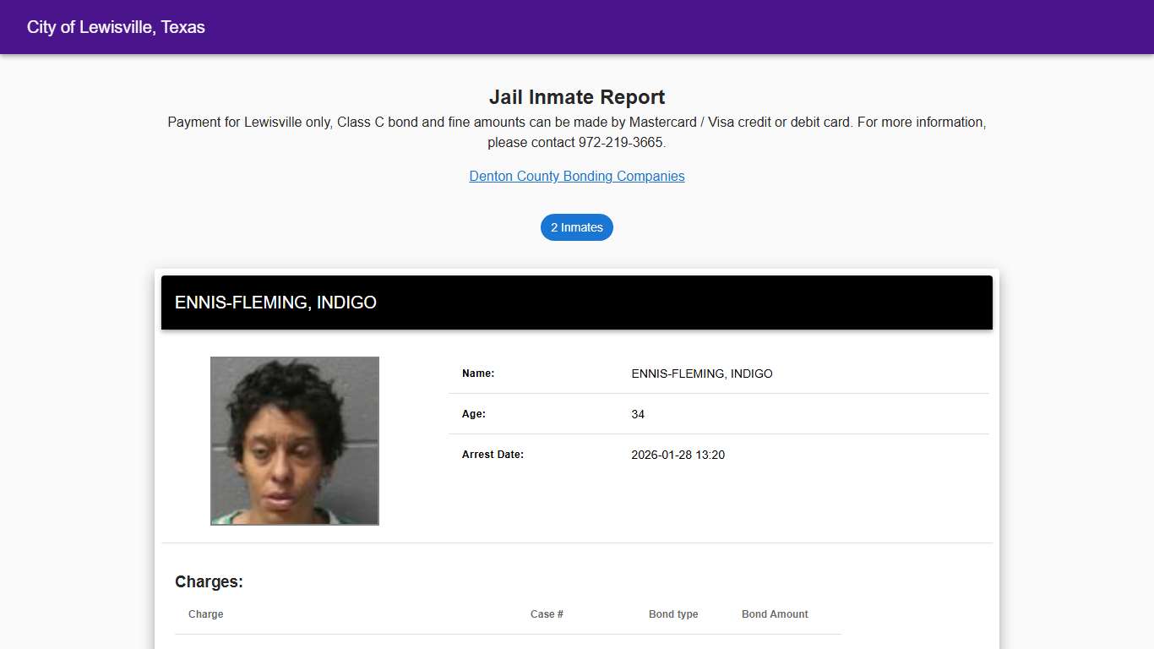Click the Bond type column header
This screenshot has height=649, width=1154.
point(673,614)
